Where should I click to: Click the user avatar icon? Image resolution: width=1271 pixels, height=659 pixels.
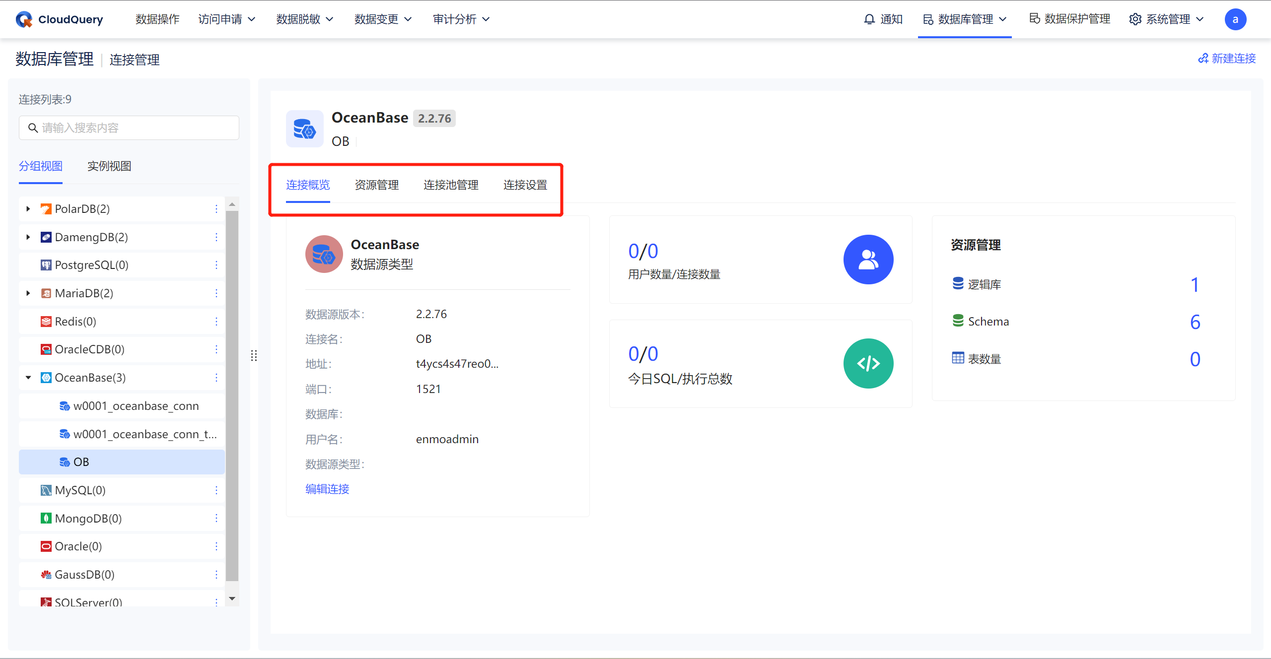(1235, 19)
